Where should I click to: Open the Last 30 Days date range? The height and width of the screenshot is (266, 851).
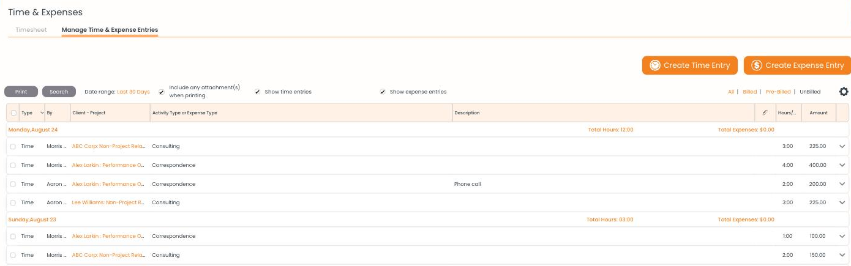tap(133, 92)
